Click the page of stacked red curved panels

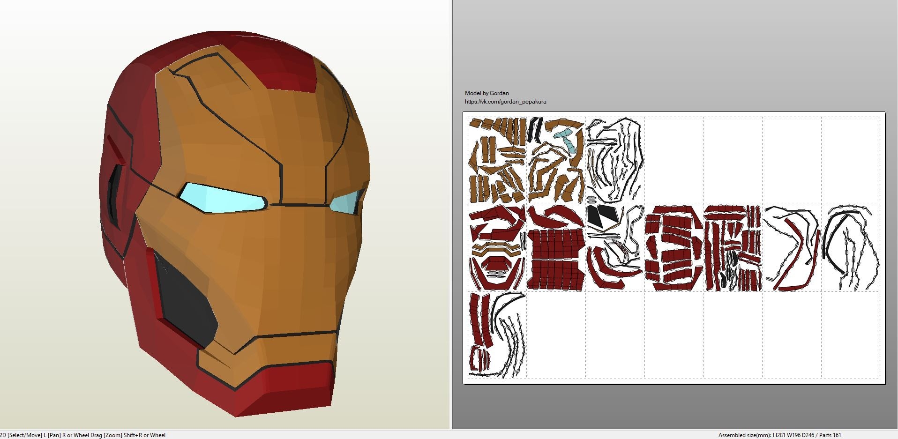click(x=674, y=247)
